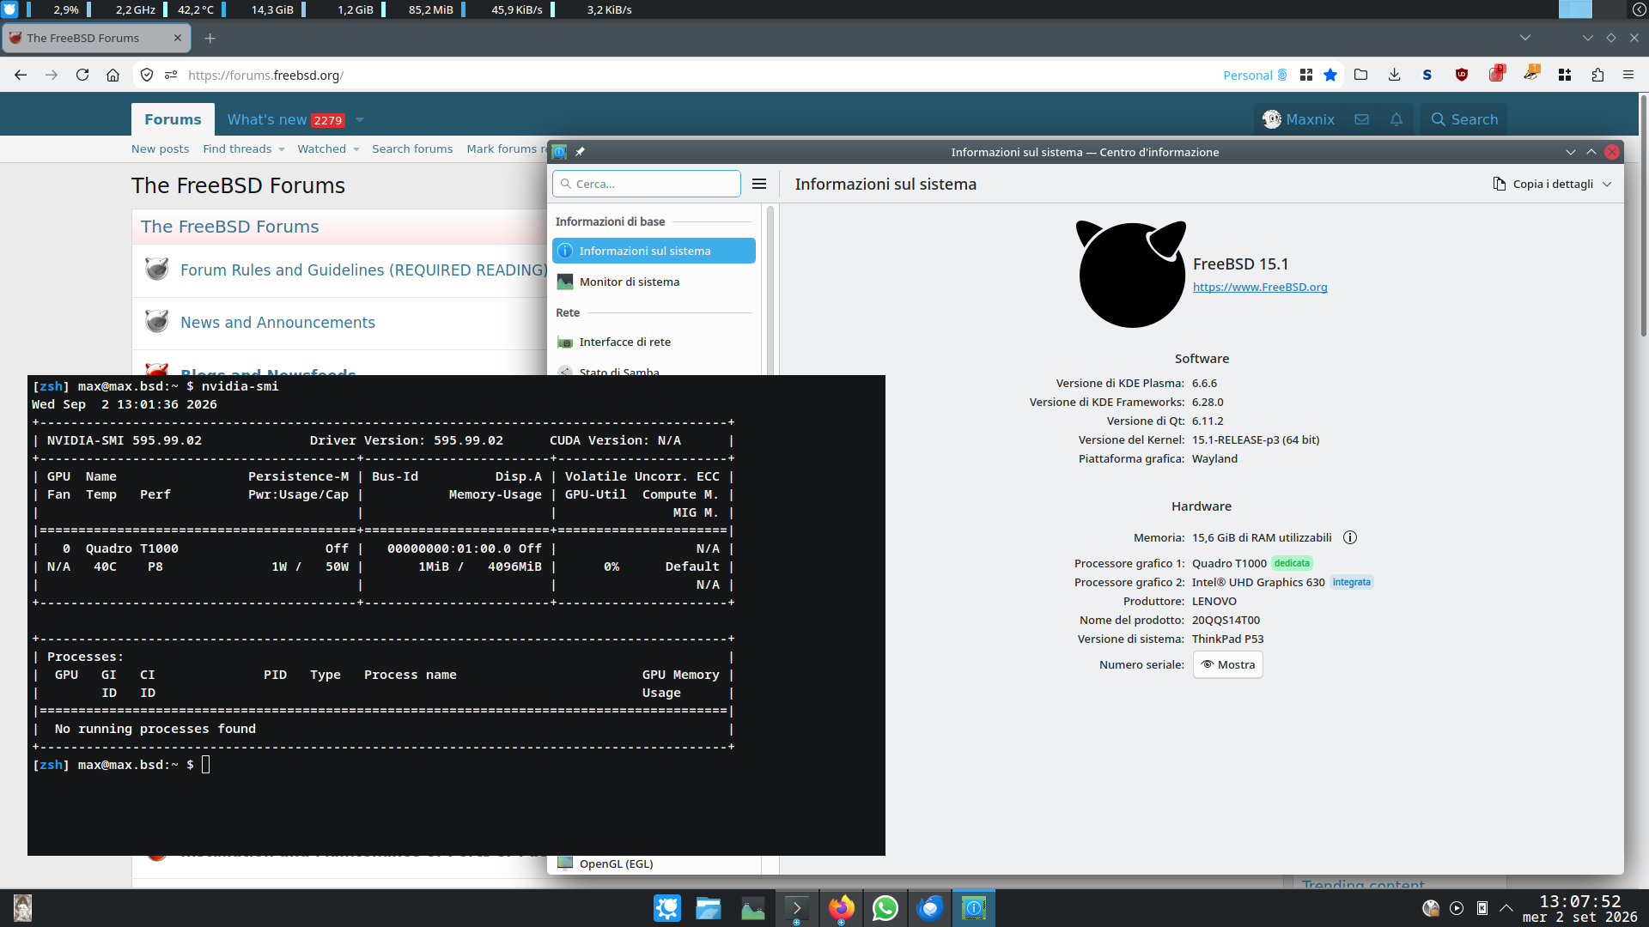Open the uBlock Origin extension
Screen dimensions: 1649x927
(x=1462, y=76)
